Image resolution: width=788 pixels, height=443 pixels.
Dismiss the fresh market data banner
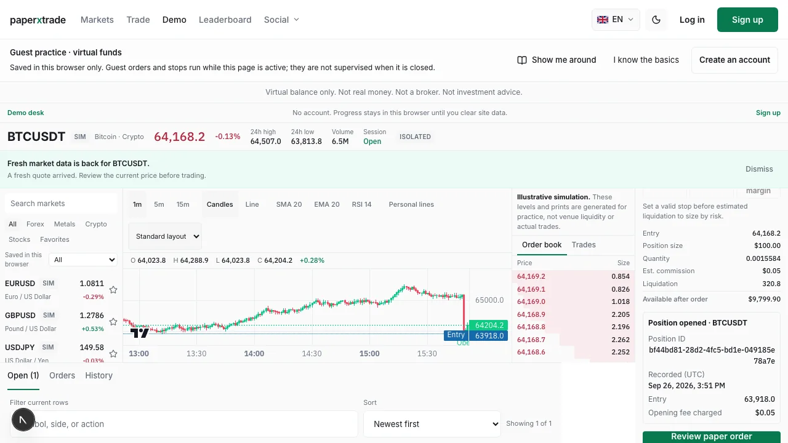759,169
